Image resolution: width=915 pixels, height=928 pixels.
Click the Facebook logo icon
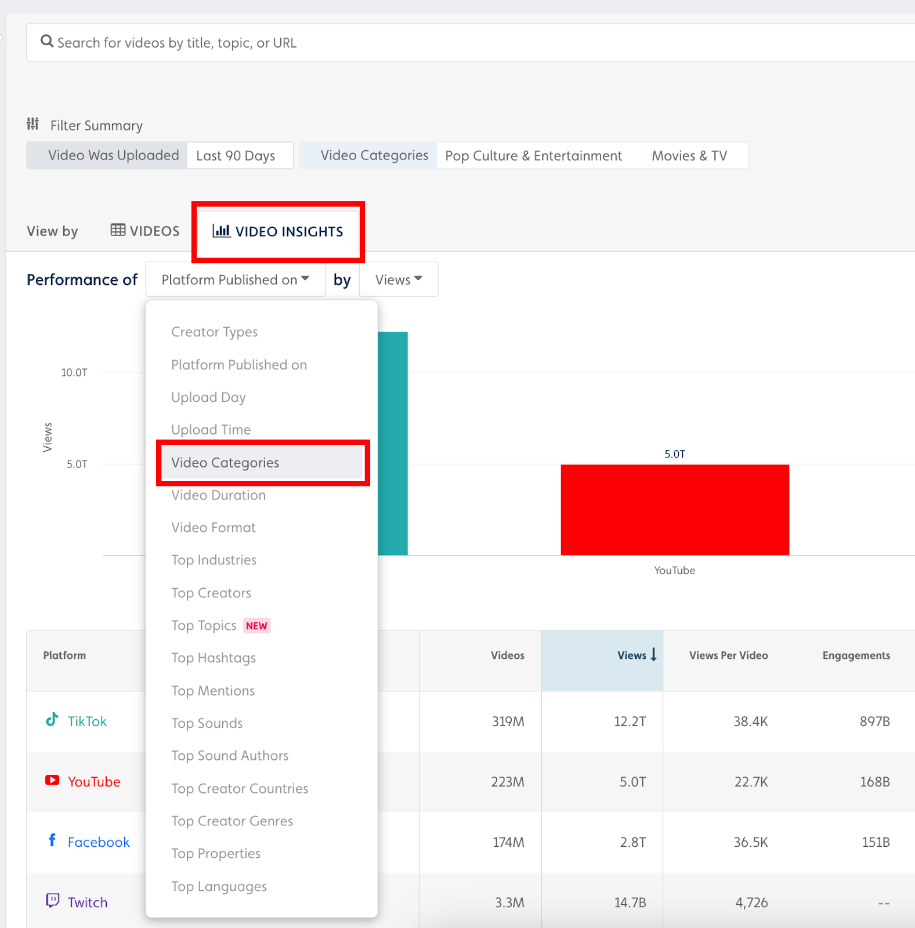click(x=52, y=840)
